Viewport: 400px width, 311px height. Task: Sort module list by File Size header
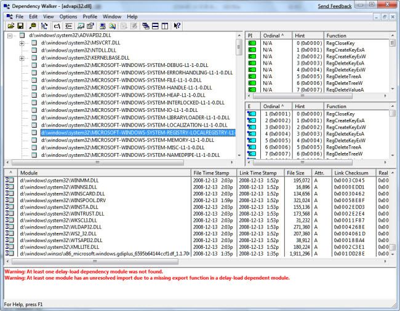[298, 173]
